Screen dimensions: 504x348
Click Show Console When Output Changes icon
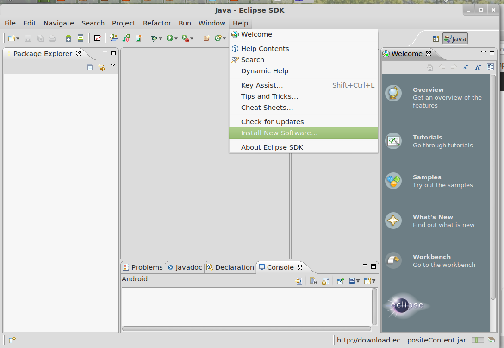pos(299,281)
